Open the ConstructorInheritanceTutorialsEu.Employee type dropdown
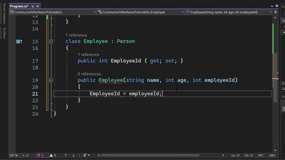This screenshot has height=160, width=285. tap(141, 12)
